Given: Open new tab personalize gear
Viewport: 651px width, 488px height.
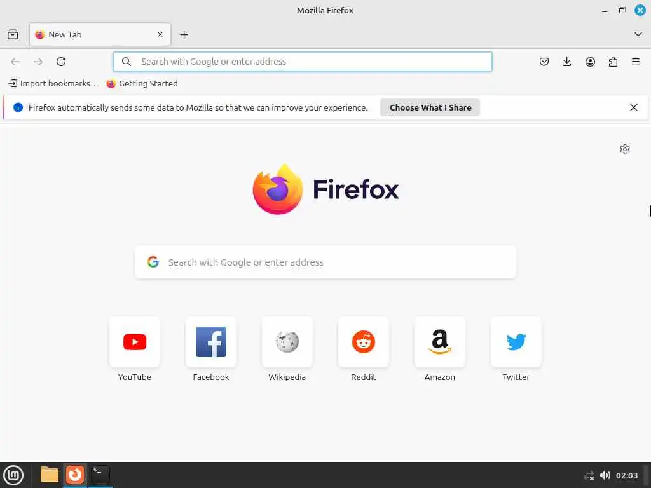Looking at the screenshot, I should pos(625,149).
